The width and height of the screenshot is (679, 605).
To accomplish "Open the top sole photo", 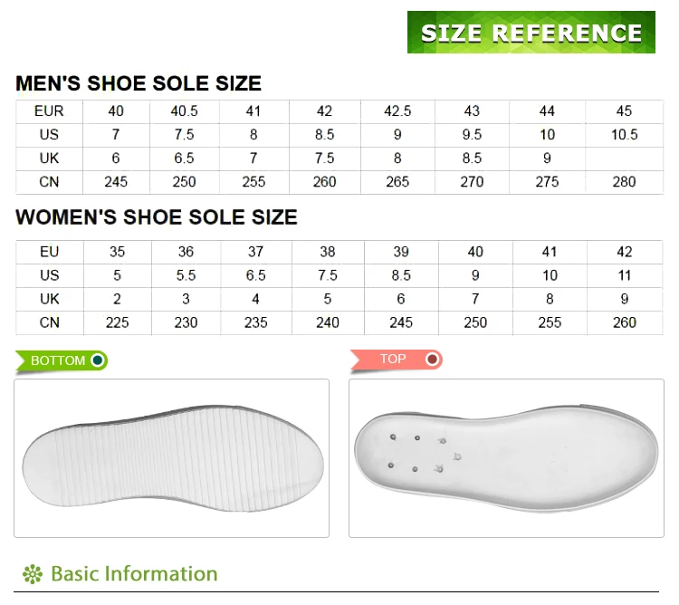I will [x=505, y=458].
